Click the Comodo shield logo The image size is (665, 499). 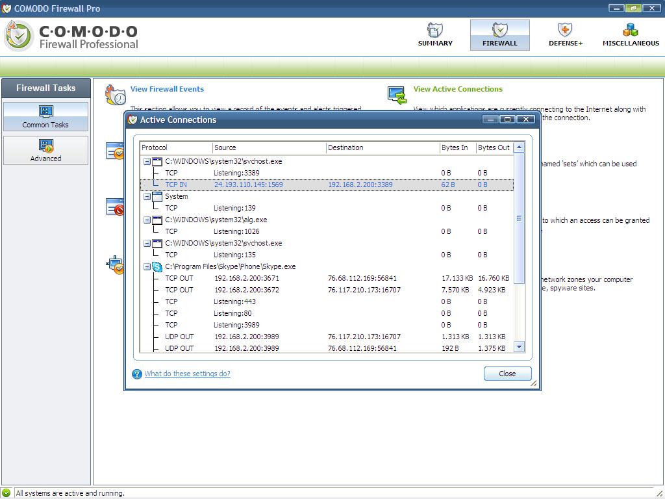click(x=18, y=36)
